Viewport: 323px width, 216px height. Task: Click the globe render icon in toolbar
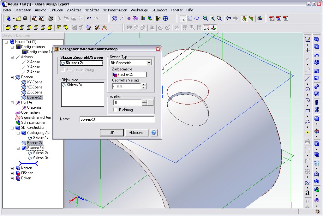tap(260, 19)
